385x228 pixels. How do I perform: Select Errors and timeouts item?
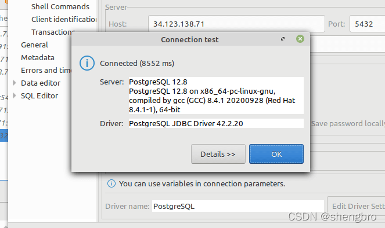click(x=46, y=70)
